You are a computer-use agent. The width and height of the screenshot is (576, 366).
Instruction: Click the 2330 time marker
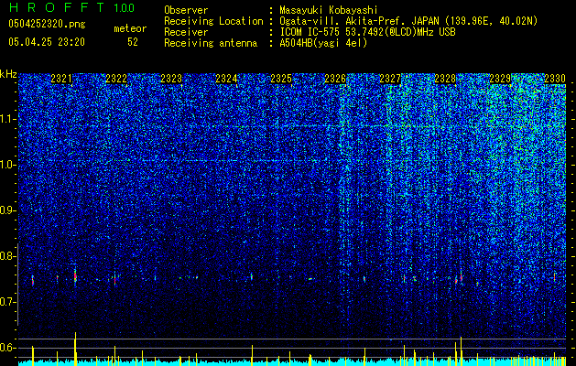pos(555,79)
